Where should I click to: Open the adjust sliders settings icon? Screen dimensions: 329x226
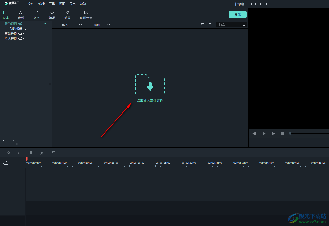[x=53, y=153]
